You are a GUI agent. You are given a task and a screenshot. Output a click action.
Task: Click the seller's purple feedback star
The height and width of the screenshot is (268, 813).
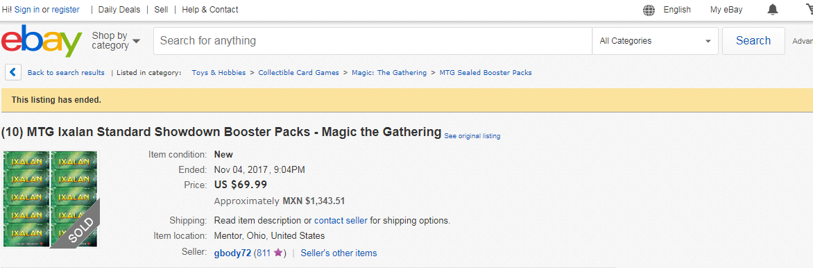coord(278,253)
